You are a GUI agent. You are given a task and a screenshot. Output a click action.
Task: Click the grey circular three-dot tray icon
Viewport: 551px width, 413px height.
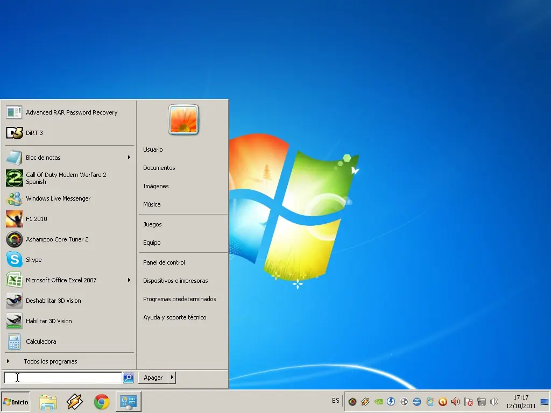tap(404, 401)
